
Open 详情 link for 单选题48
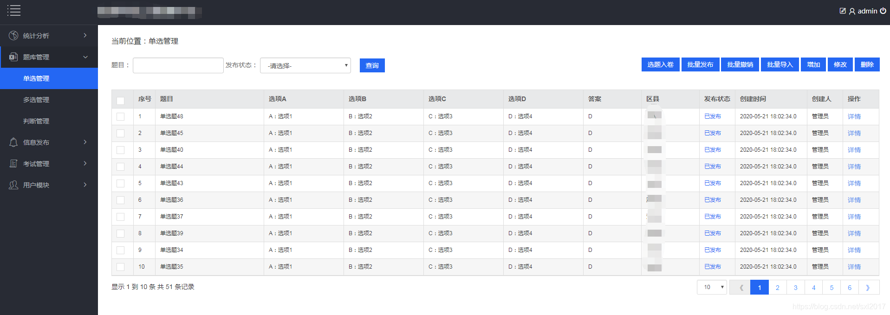[x=854, y=116]
